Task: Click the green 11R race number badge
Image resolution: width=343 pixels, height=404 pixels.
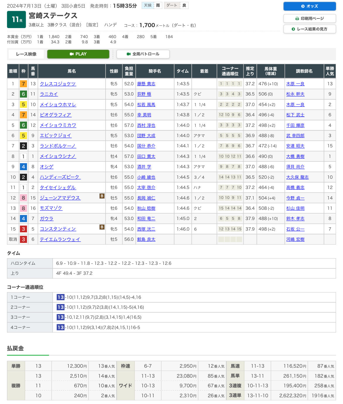Action: coord(16,20)
